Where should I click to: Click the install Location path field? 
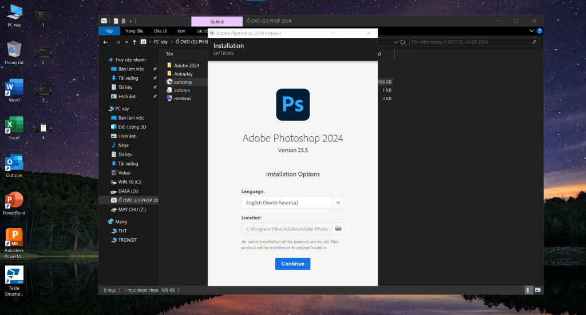[287, 229]
